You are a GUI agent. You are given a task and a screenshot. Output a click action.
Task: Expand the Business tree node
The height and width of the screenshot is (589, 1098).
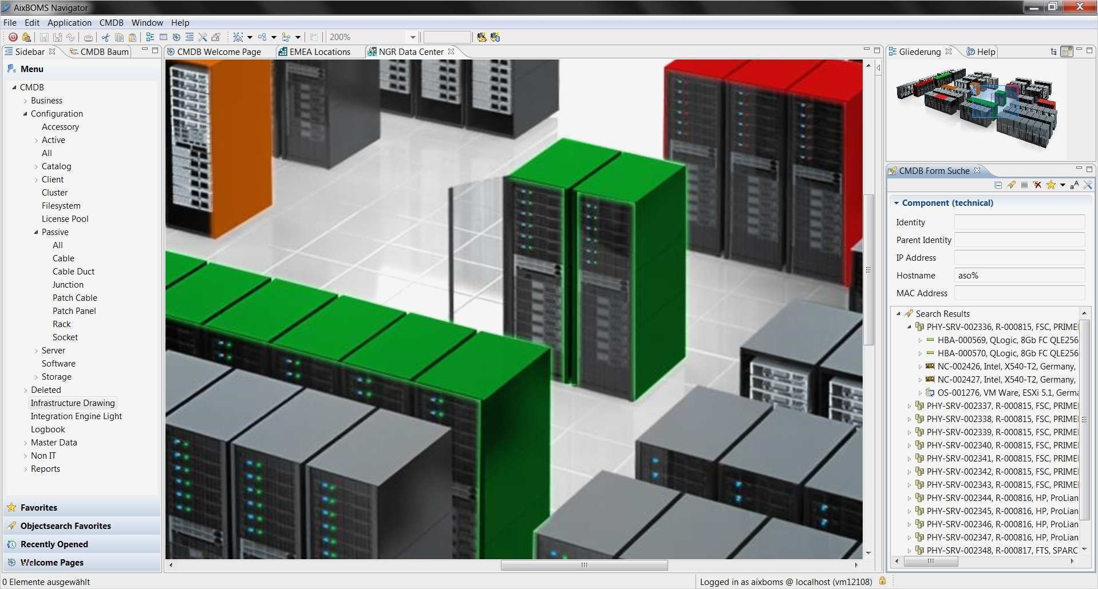tap(25, 101)
